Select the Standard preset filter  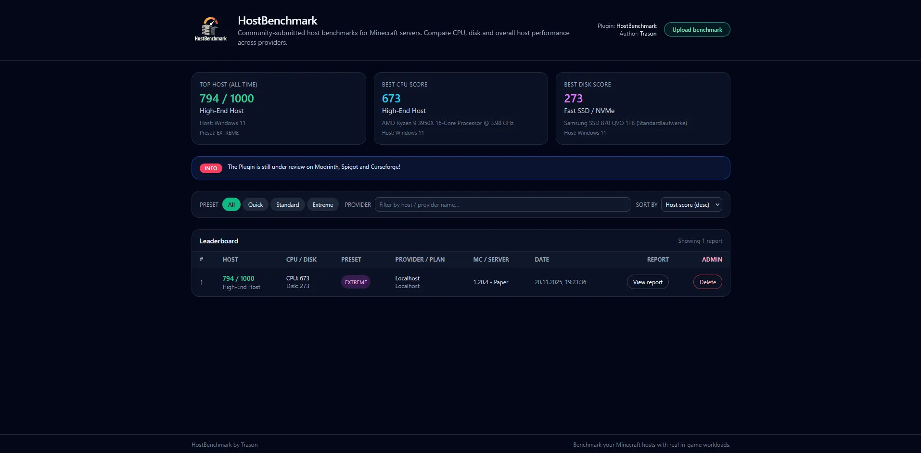pyautogui.click(x=287, y=204)
